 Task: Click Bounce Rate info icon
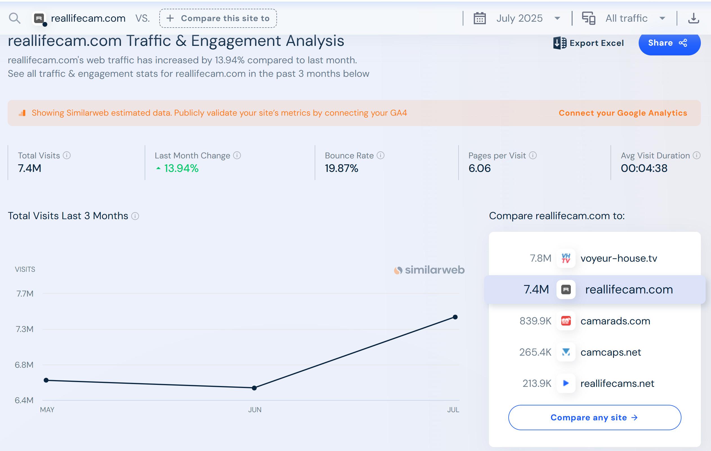pyautogui.click(x=381, y=155)
